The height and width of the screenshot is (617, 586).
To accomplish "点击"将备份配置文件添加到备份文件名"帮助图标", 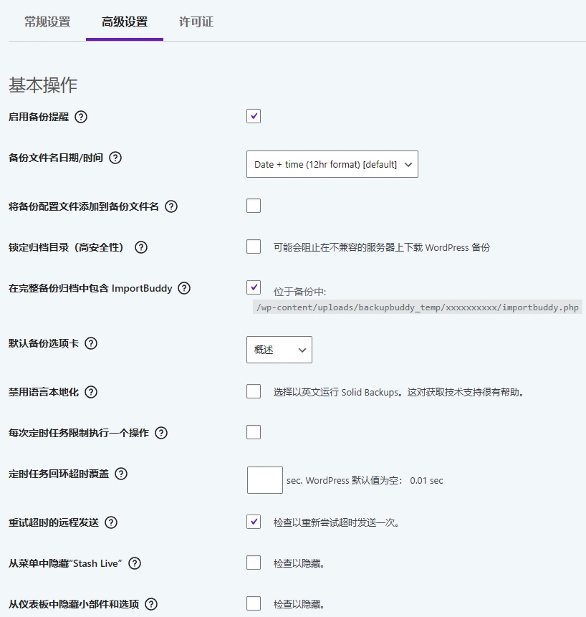I will [x=171, y=206].
